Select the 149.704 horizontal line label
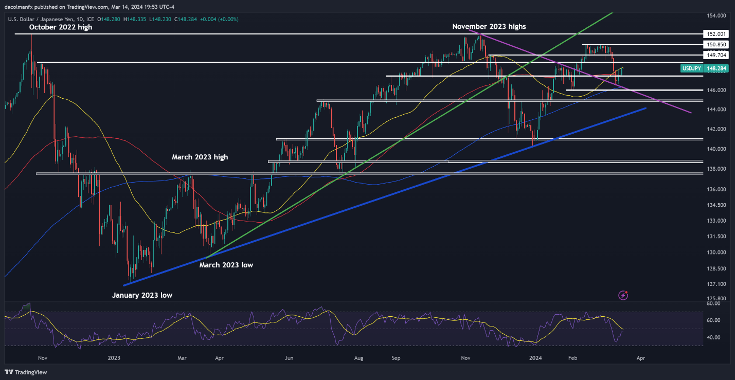735x380 pixels. [715, 55]
